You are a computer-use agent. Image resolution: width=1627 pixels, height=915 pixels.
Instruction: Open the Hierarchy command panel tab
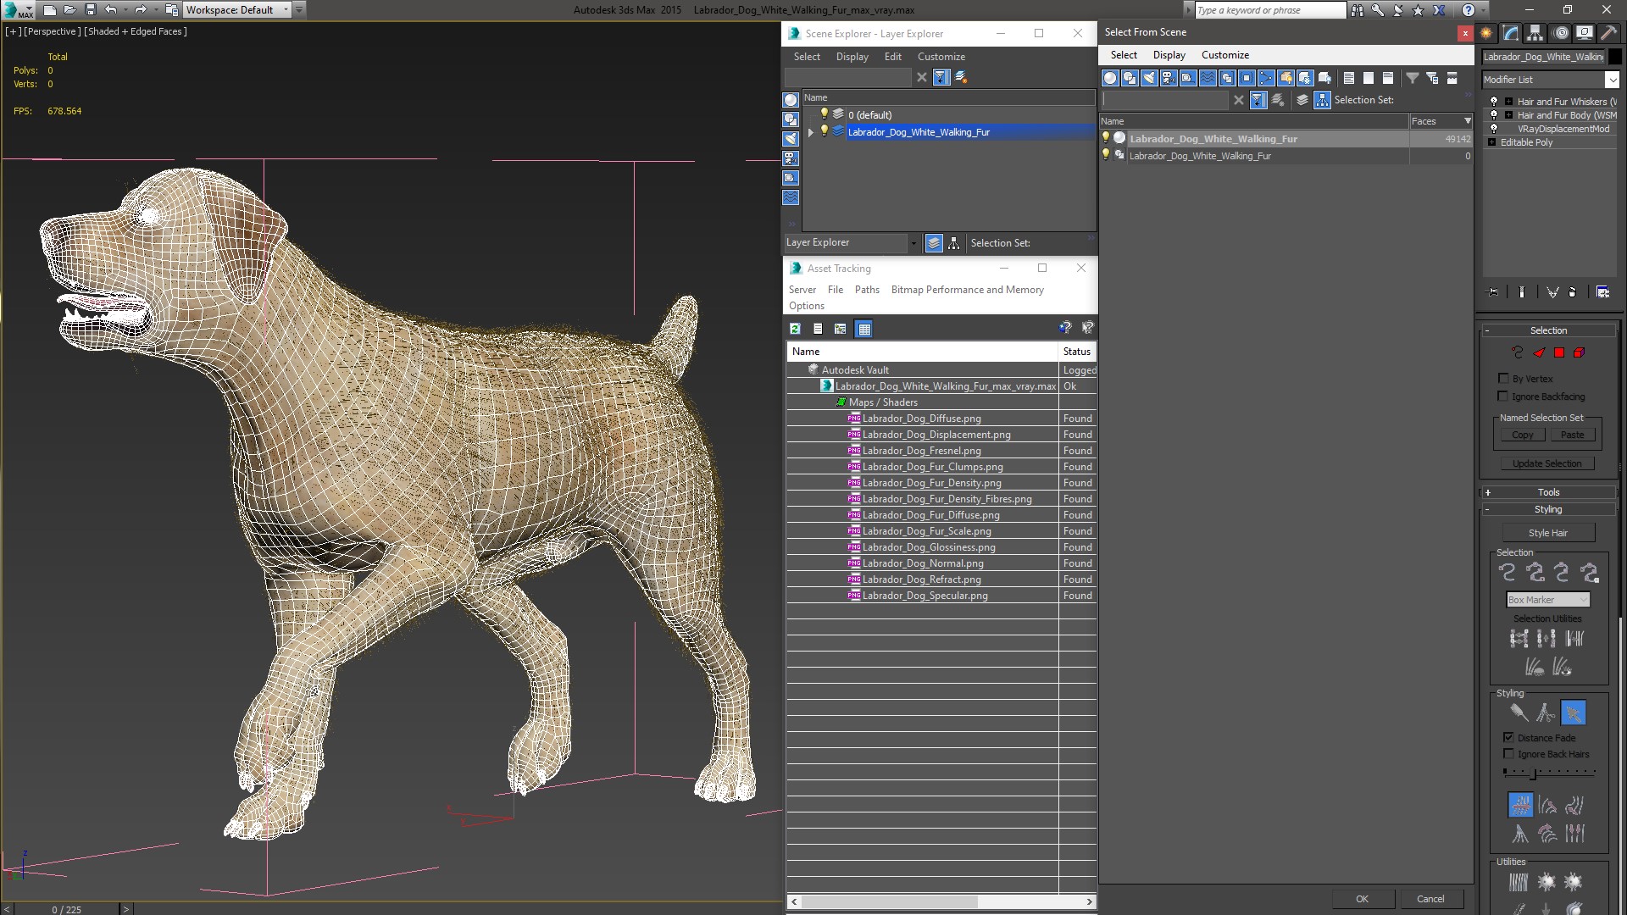[1535, 33]
